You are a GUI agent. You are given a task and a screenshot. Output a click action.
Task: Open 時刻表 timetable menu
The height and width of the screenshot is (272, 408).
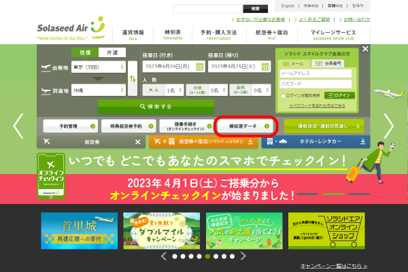173,35
